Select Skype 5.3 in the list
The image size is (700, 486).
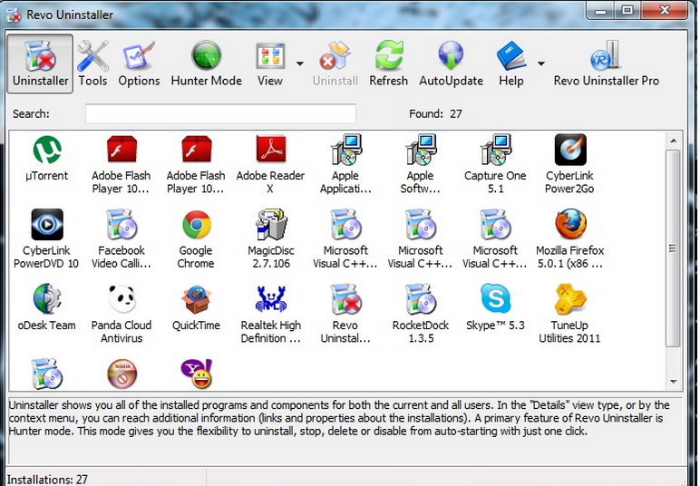(x=495, y=306)
